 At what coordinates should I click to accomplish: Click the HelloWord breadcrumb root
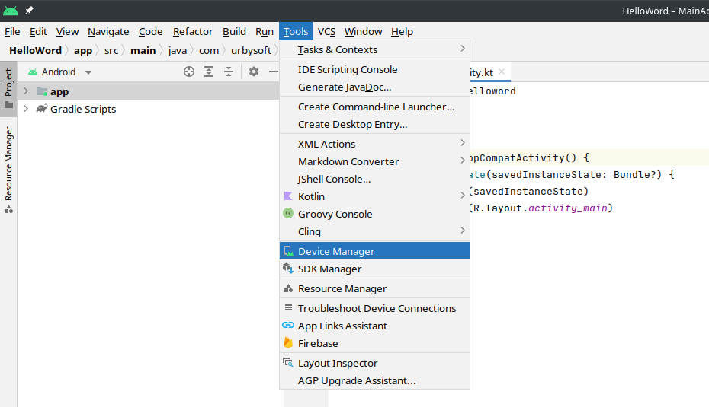35,50
